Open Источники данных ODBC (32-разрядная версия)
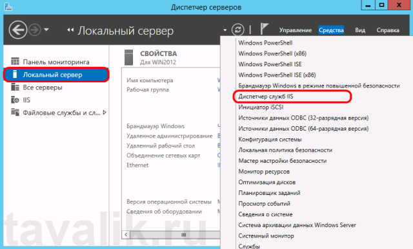Viewport: 413px width, 249px height. click(303, 118)
